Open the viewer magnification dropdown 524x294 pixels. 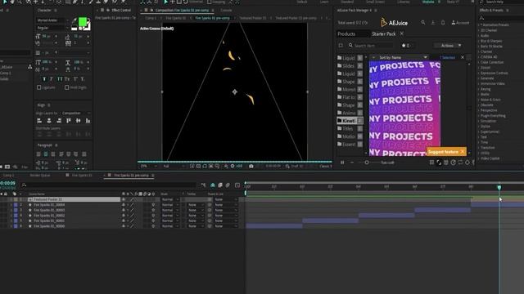pos(148,166)
